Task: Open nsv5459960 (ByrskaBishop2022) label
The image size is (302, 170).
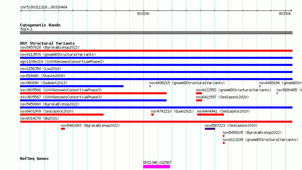Action: pyautogui.click(x=50, y=104)
